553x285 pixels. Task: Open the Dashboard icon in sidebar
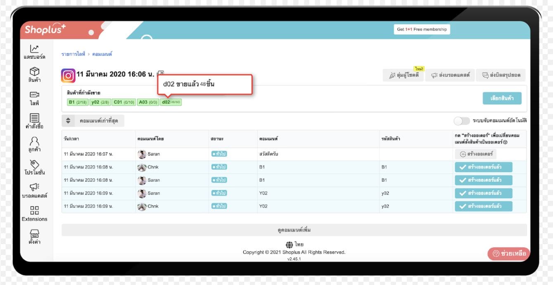(35, 49)
